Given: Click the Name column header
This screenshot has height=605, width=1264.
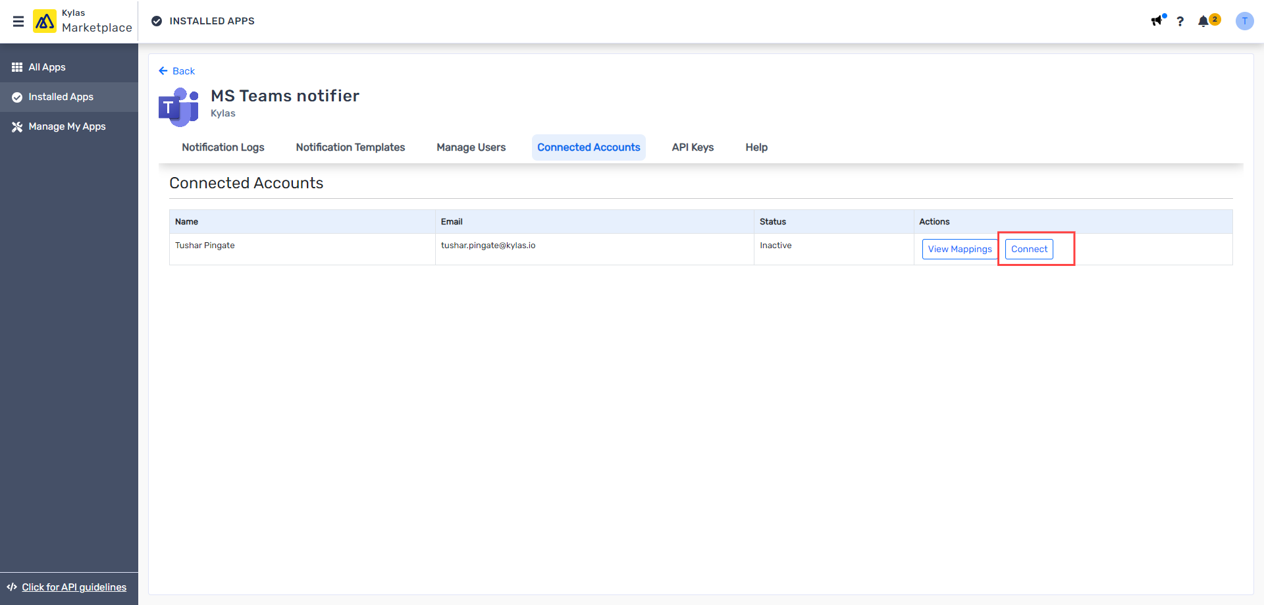Looking at the screenshot, I should [x=302, y=222].
